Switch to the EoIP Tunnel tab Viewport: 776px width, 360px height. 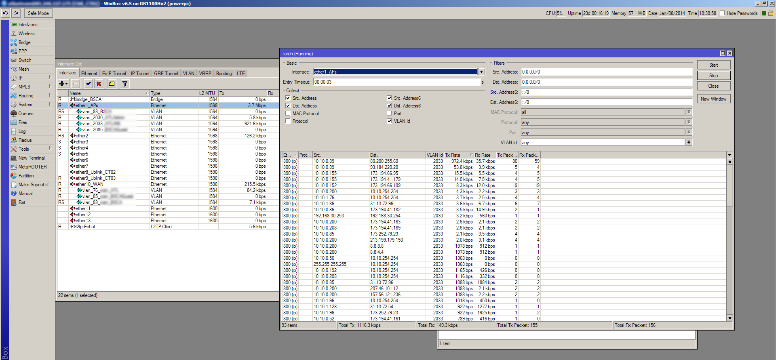click(x=114, y=74)
